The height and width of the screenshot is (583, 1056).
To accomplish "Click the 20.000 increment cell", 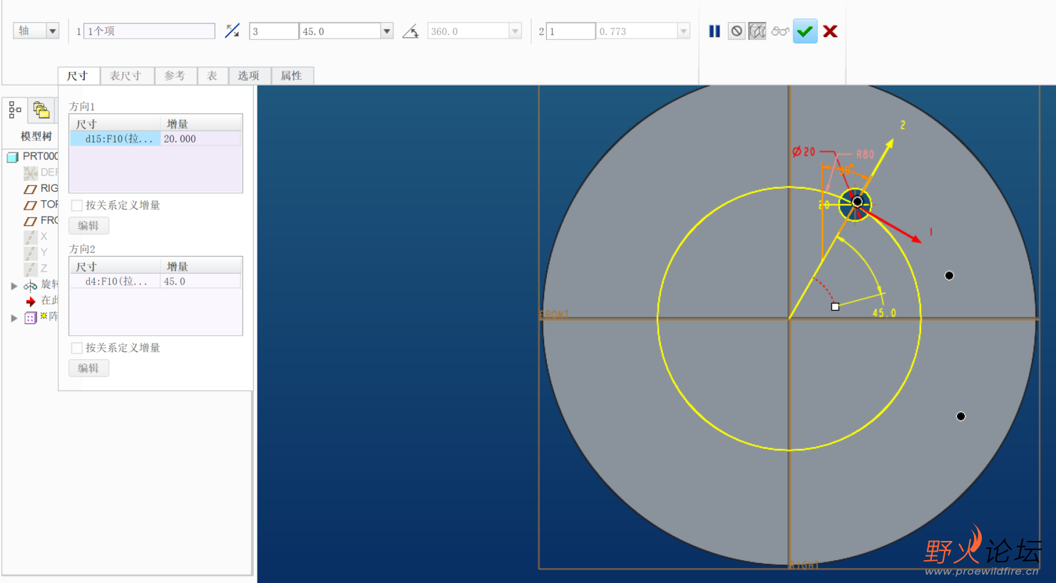I will click(201, 139).
